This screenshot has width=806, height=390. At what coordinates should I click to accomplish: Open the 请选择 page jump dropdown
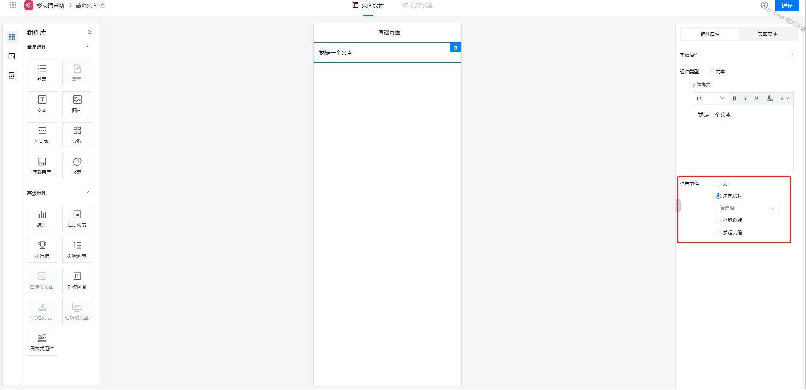point(747,208)
